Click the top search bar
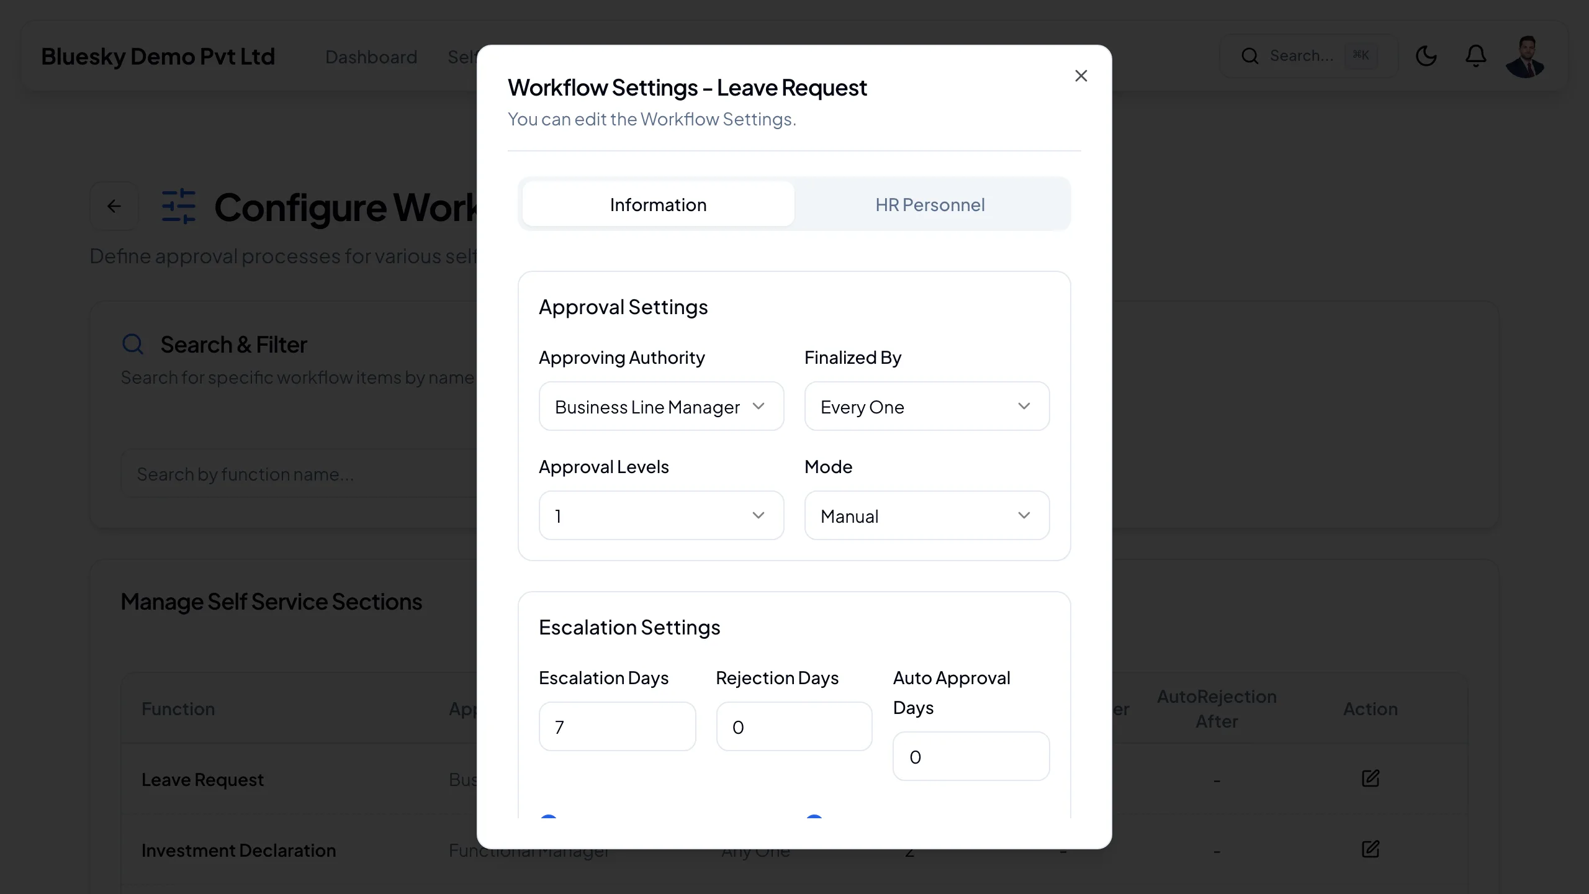1589x894 pixels. [x=1308, y=56]
